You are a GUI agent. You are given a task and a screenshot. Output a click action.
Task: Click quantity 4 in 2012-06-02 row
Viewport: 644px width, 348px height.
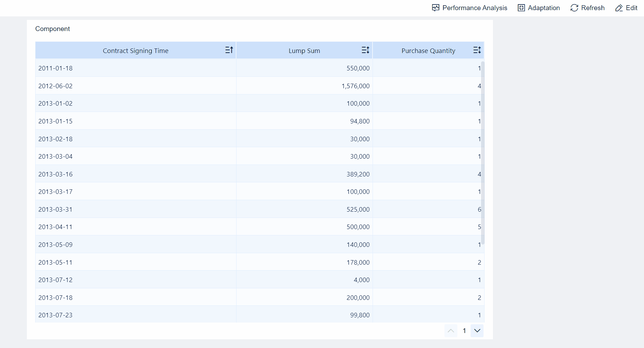click(479, 86)
